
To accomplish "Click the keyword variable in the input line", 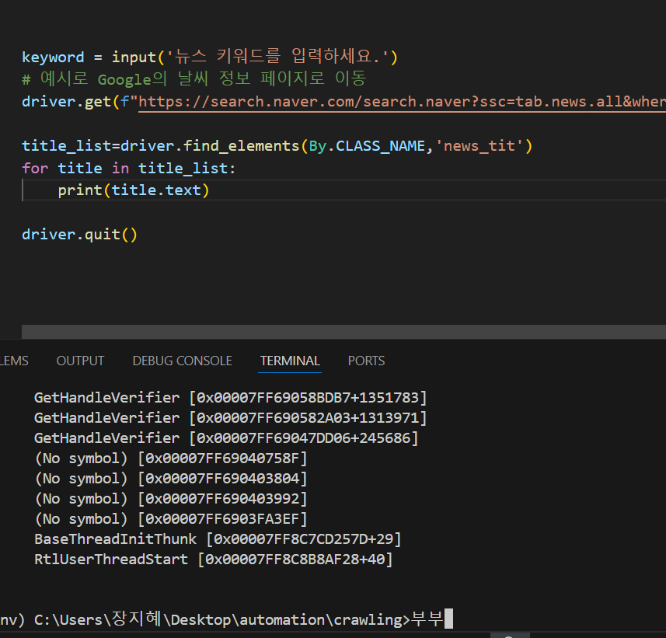I will (x=53, y=57).
